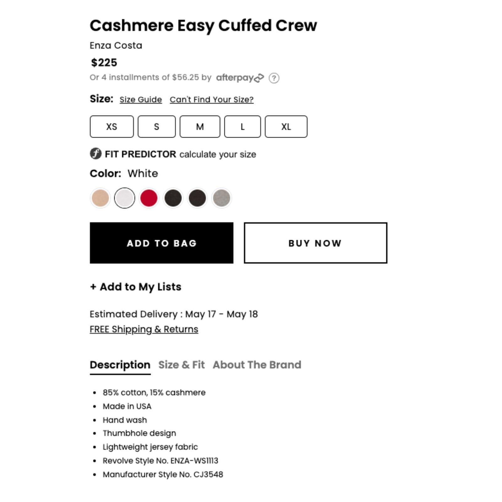Select the white color swatch
Image resolution: width=502 pixels, height=502 pixels.
[125, 198]
